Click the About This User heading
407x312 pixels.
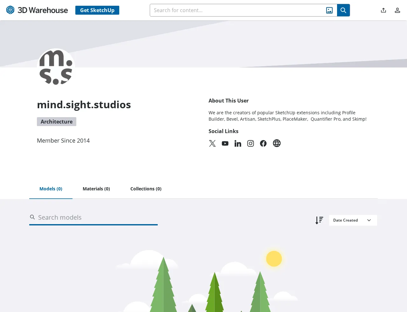coord(229,101)
